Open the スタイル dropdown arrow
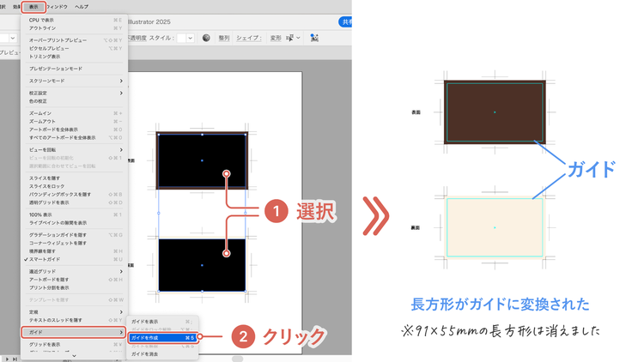Screen dimensions: 644x362 click(190, 38)
